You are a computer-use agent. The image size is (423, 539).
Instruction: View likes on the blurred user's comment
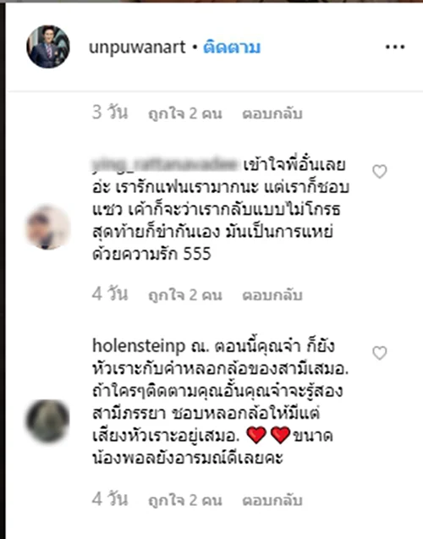pos(185,295)
